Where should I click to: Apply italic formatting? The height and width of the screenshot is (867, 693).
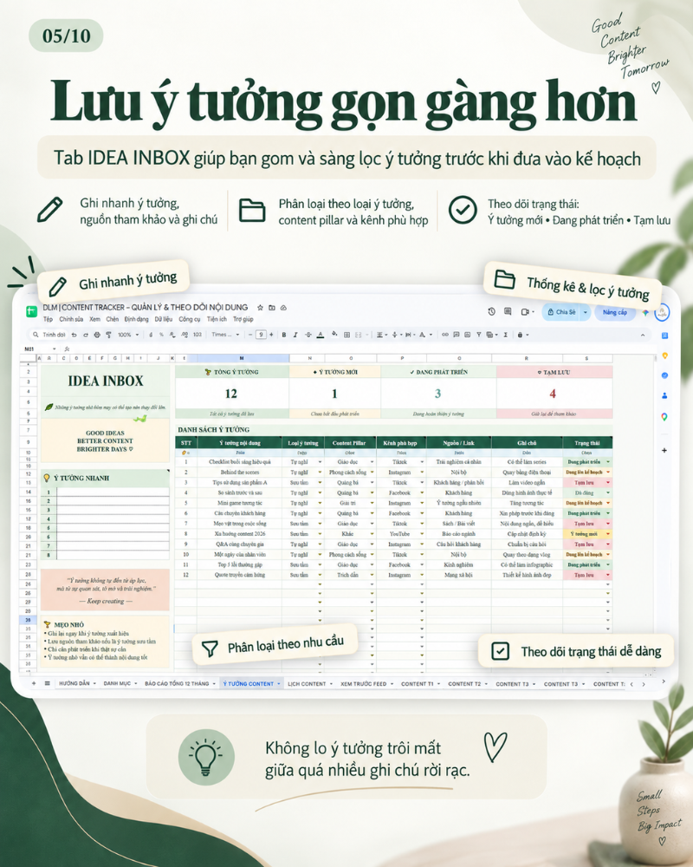point(295,335)
